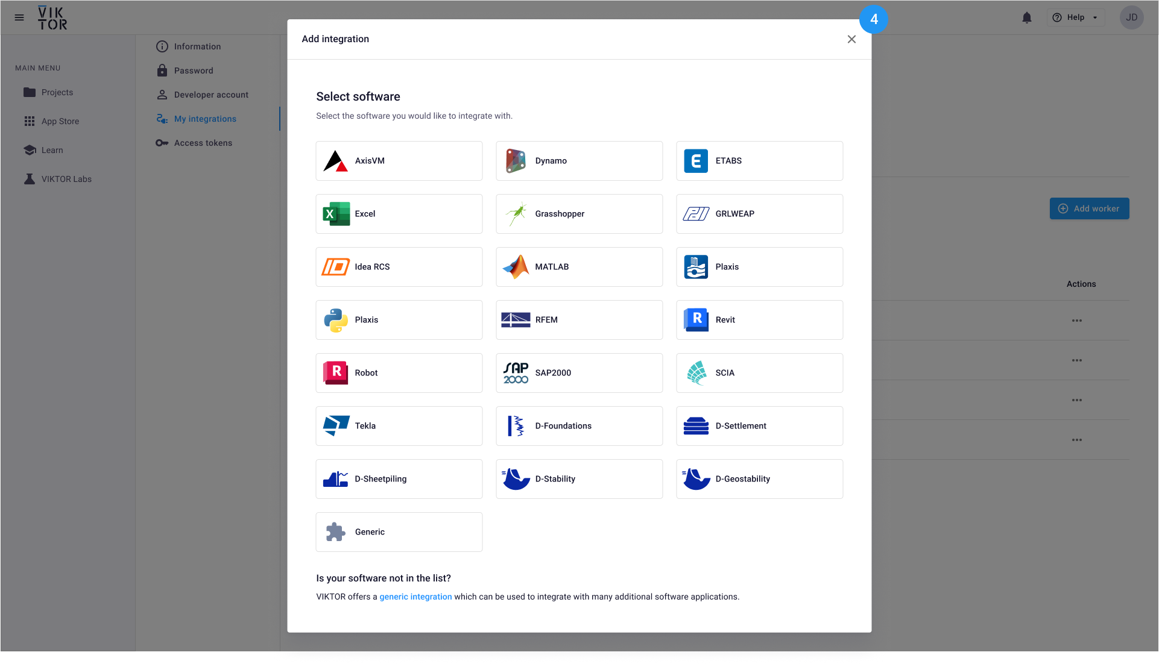Expand the Help dropdown
1159x664 pixels.
pyautogui.click(x=1076, y=17)
